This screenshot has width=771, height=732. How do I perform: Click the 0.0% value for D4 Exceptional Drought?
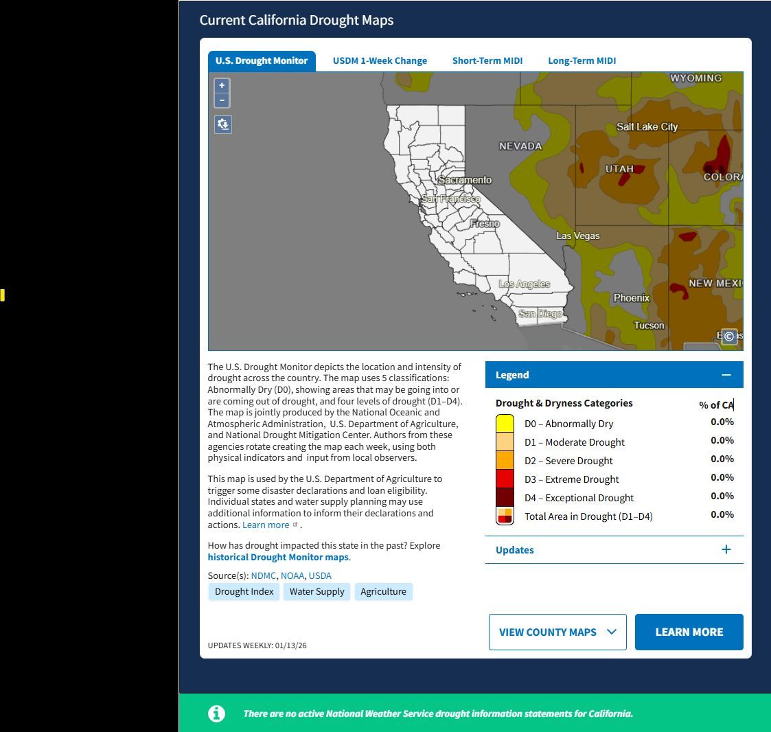(x=722, y=496)
